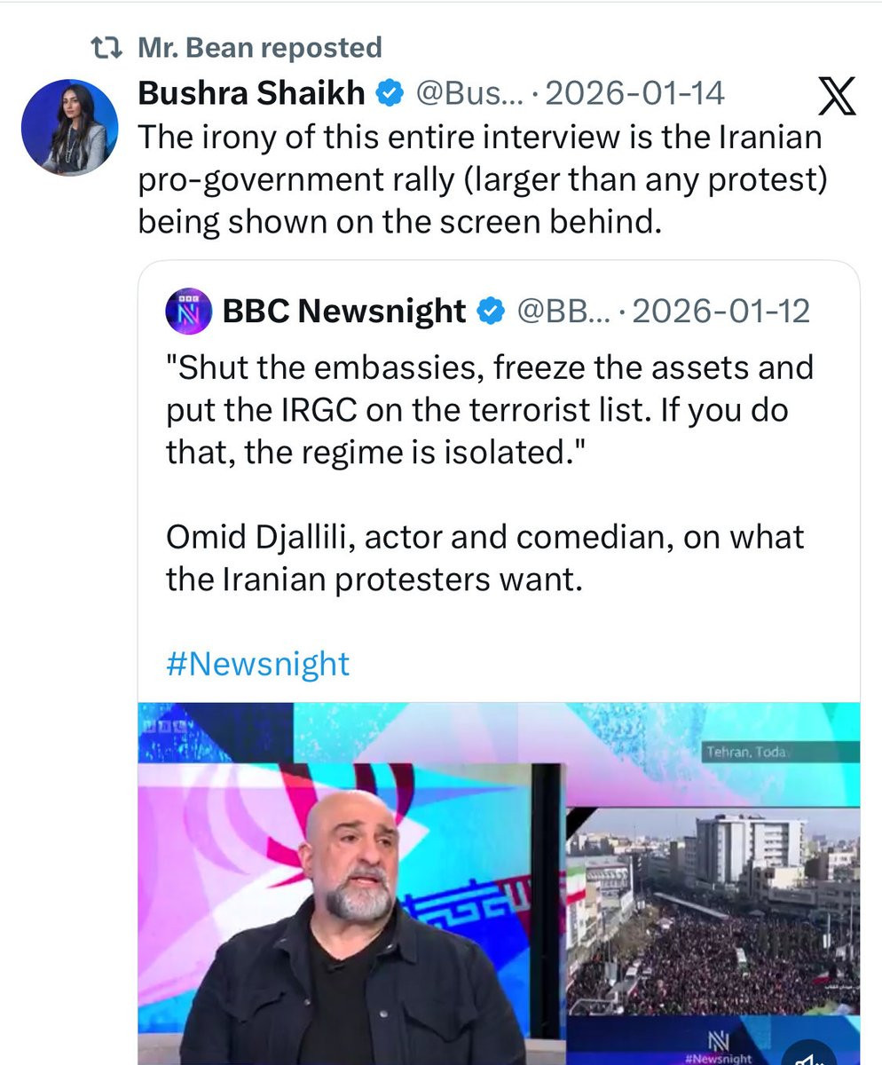Click the Tehran, Today caption in the video
Image resolution: width=882 pixels, height=1065 pixels.
[x=745, y=753]
